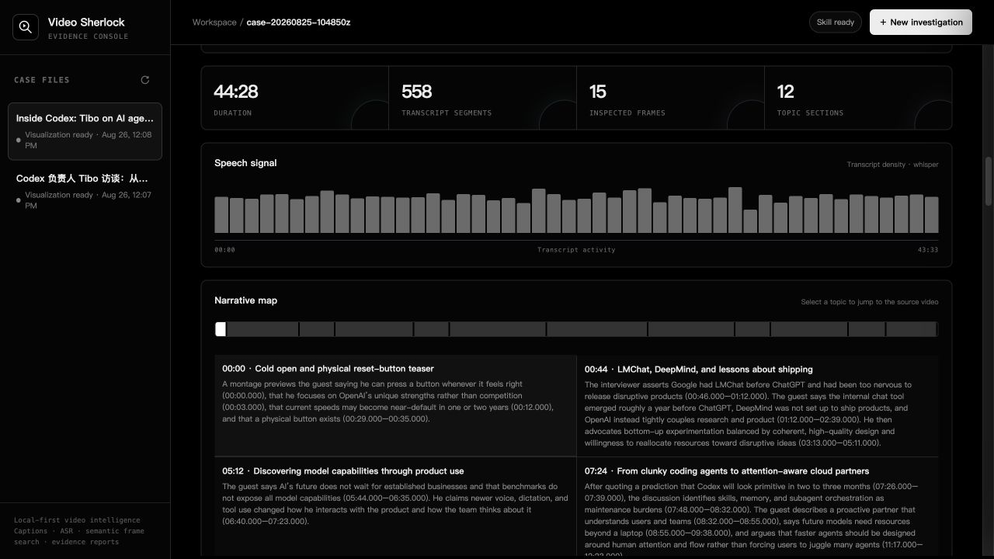Screen dimensions: 994x559
Task: Click the 12 Topic Sections stat card
Action: tap(858, 98)
